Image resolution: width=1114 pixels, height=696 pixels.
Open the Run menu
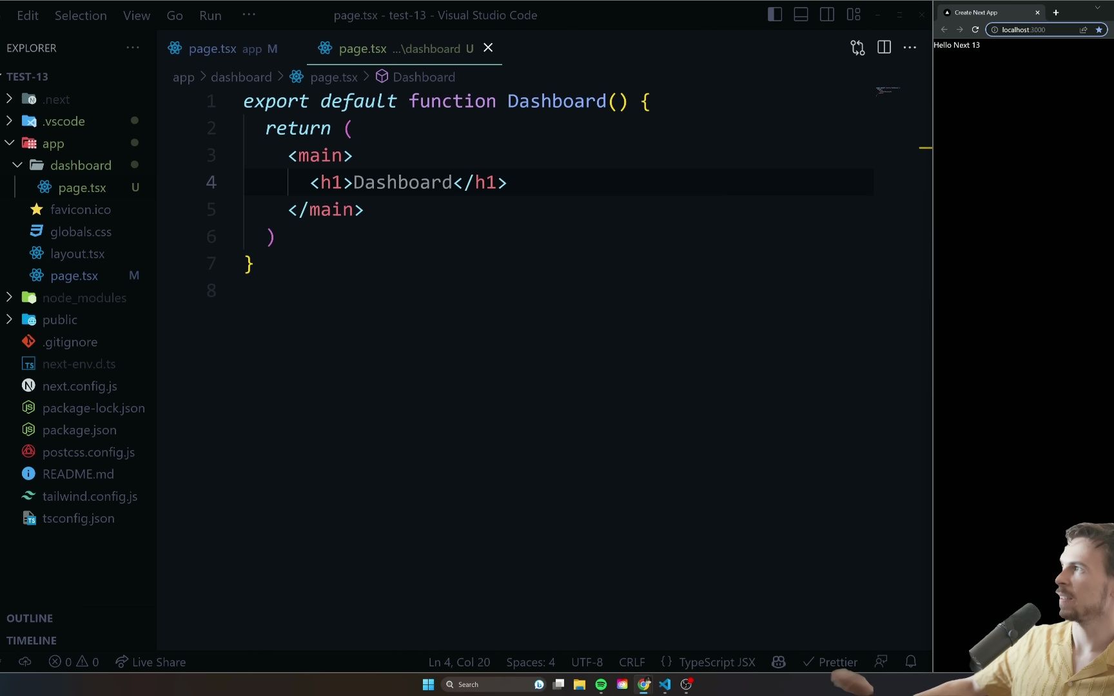point(210,15)
